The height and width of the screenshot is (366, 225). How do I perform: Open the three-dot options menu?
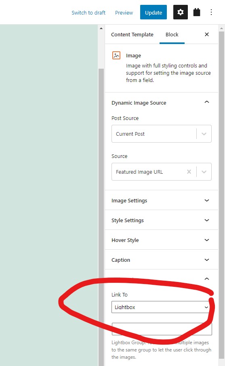[x=211, y=12]
